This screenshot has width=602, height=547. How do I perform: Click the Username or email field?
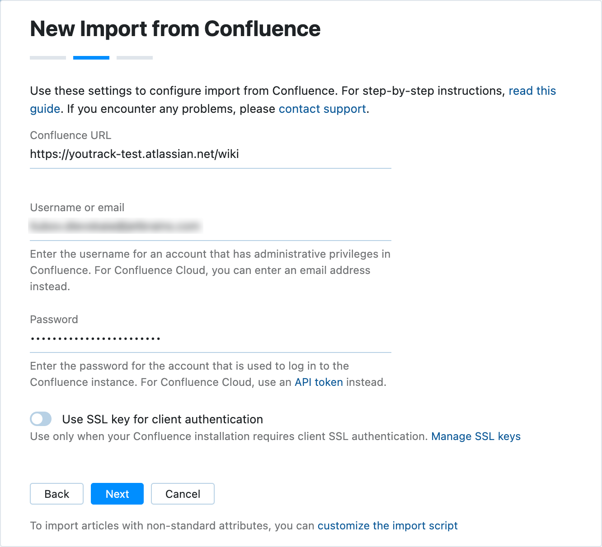(x=210, y=226)
